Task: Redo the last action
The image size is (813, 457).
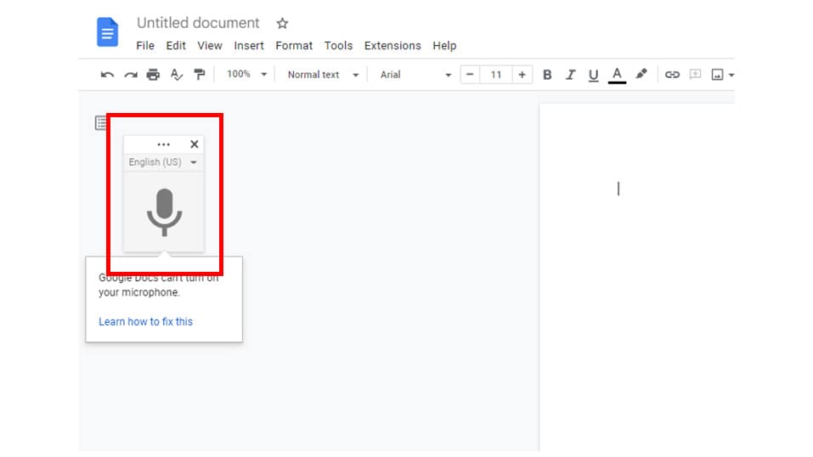Action: [131, 75]
